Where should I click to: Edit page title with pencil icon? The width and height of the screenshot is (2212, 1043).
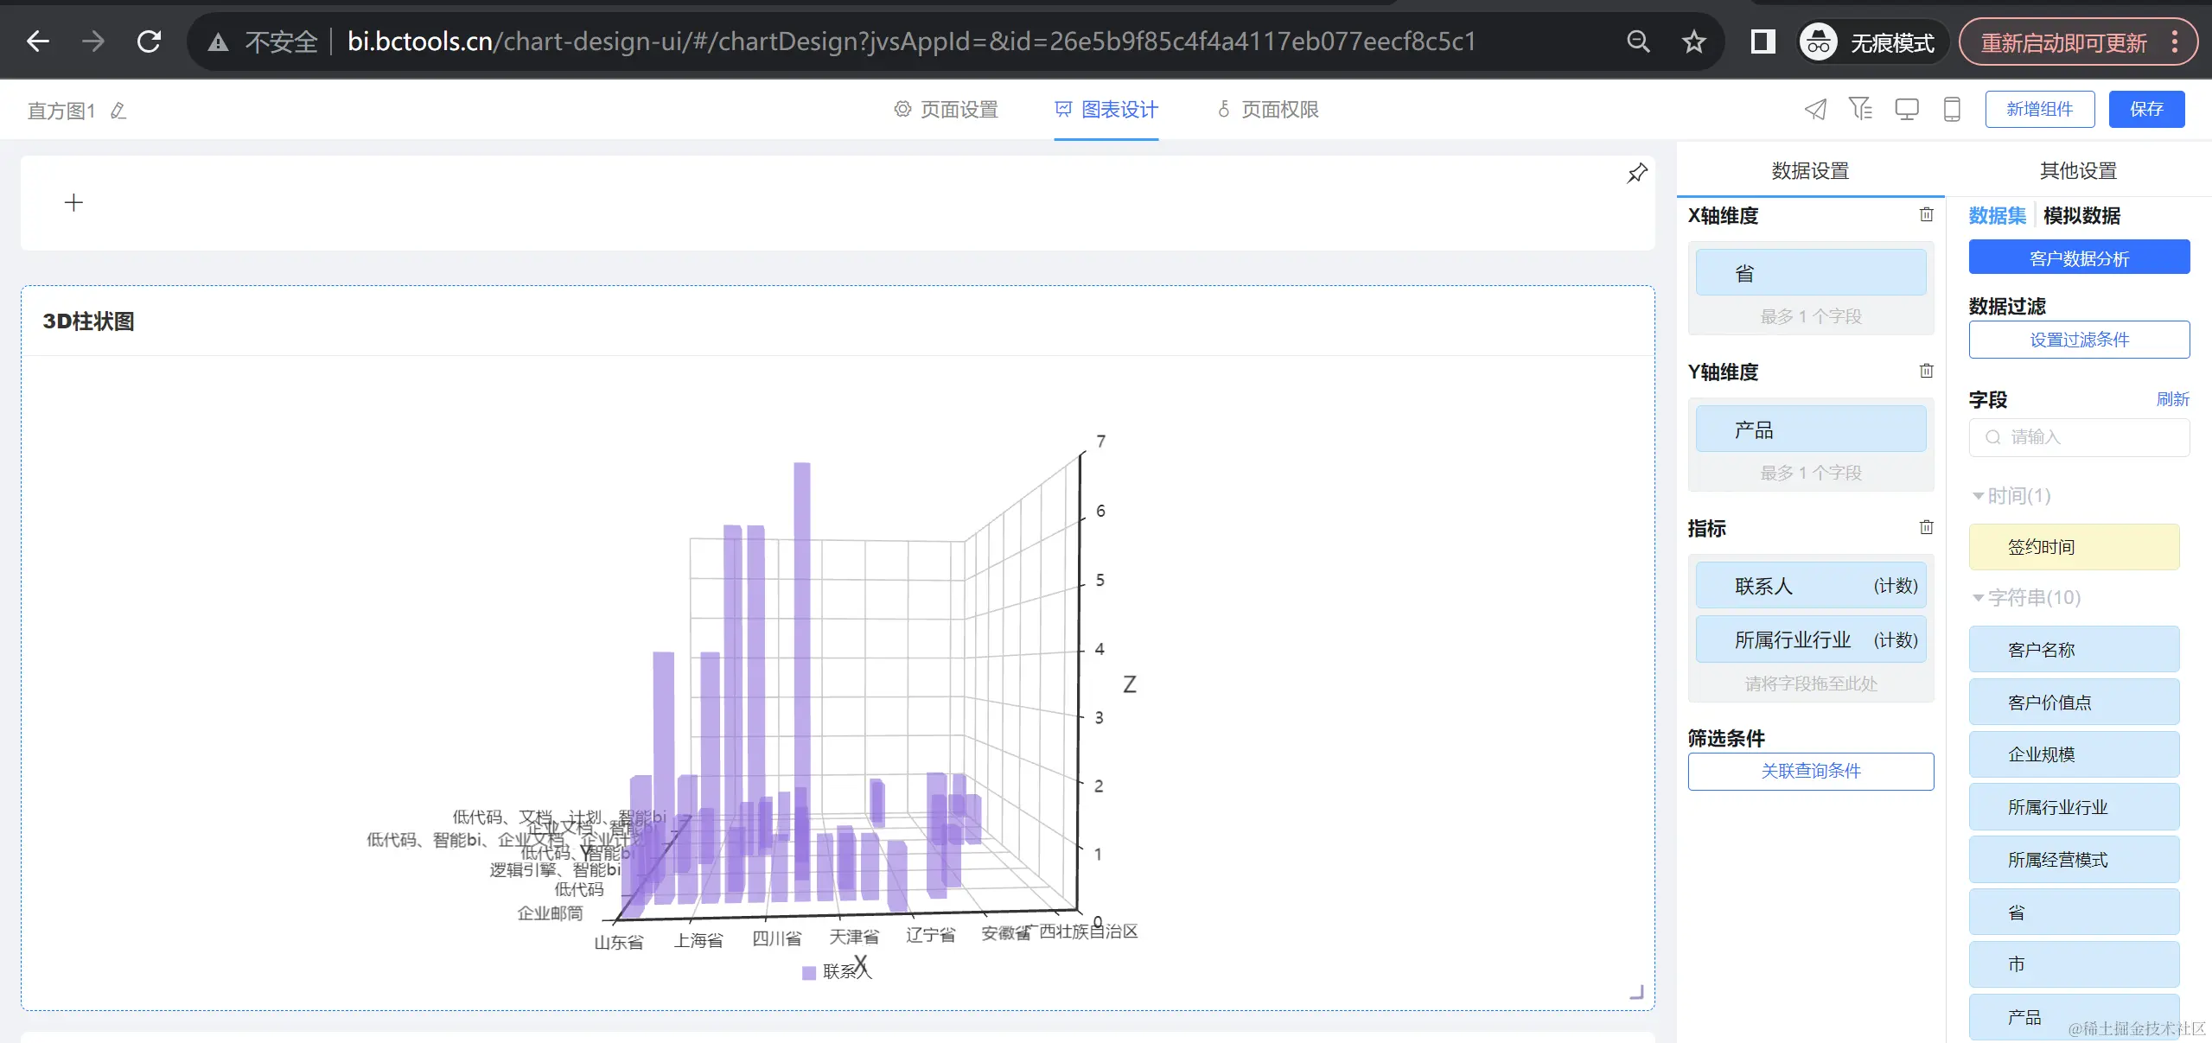(118, 111)
